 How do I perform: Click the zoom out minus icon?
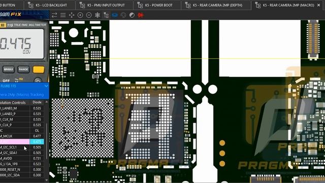point(89,15)
